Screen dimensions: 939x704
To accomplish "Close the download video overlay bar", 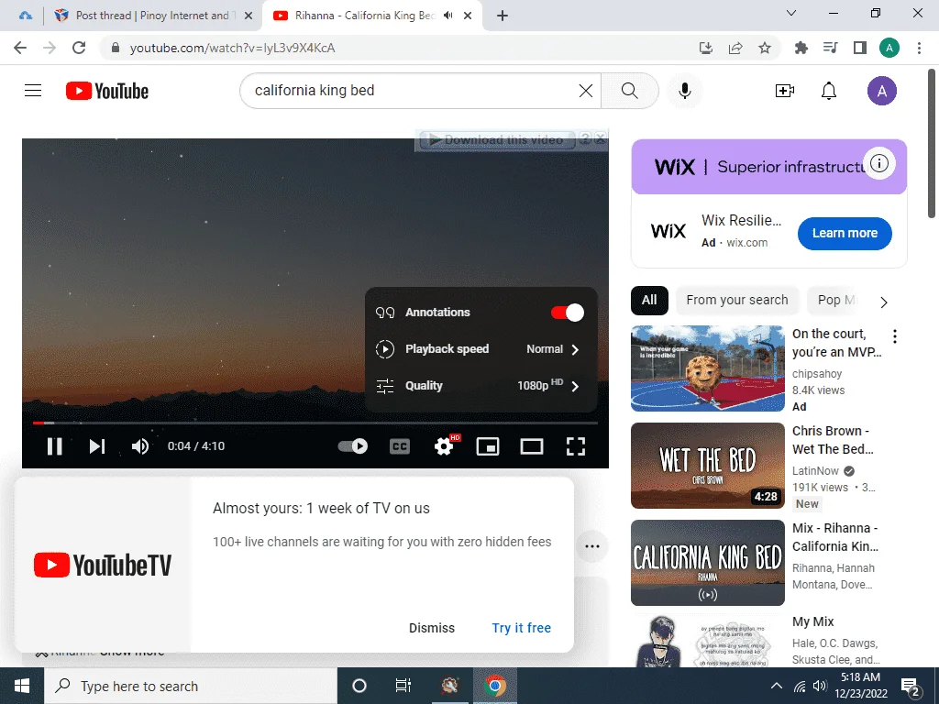I will (x=600, y=139).
